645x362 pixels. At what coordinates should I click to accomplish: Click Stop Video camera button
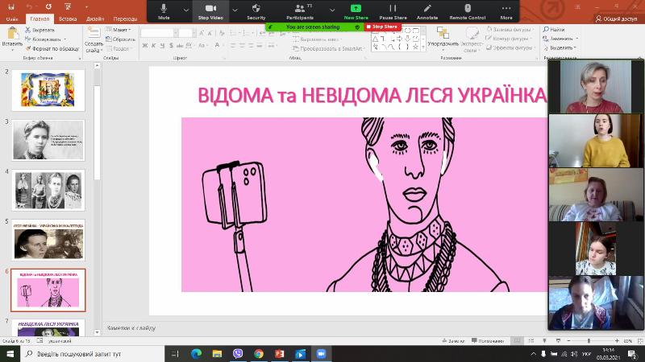click(x=210, y=10)
